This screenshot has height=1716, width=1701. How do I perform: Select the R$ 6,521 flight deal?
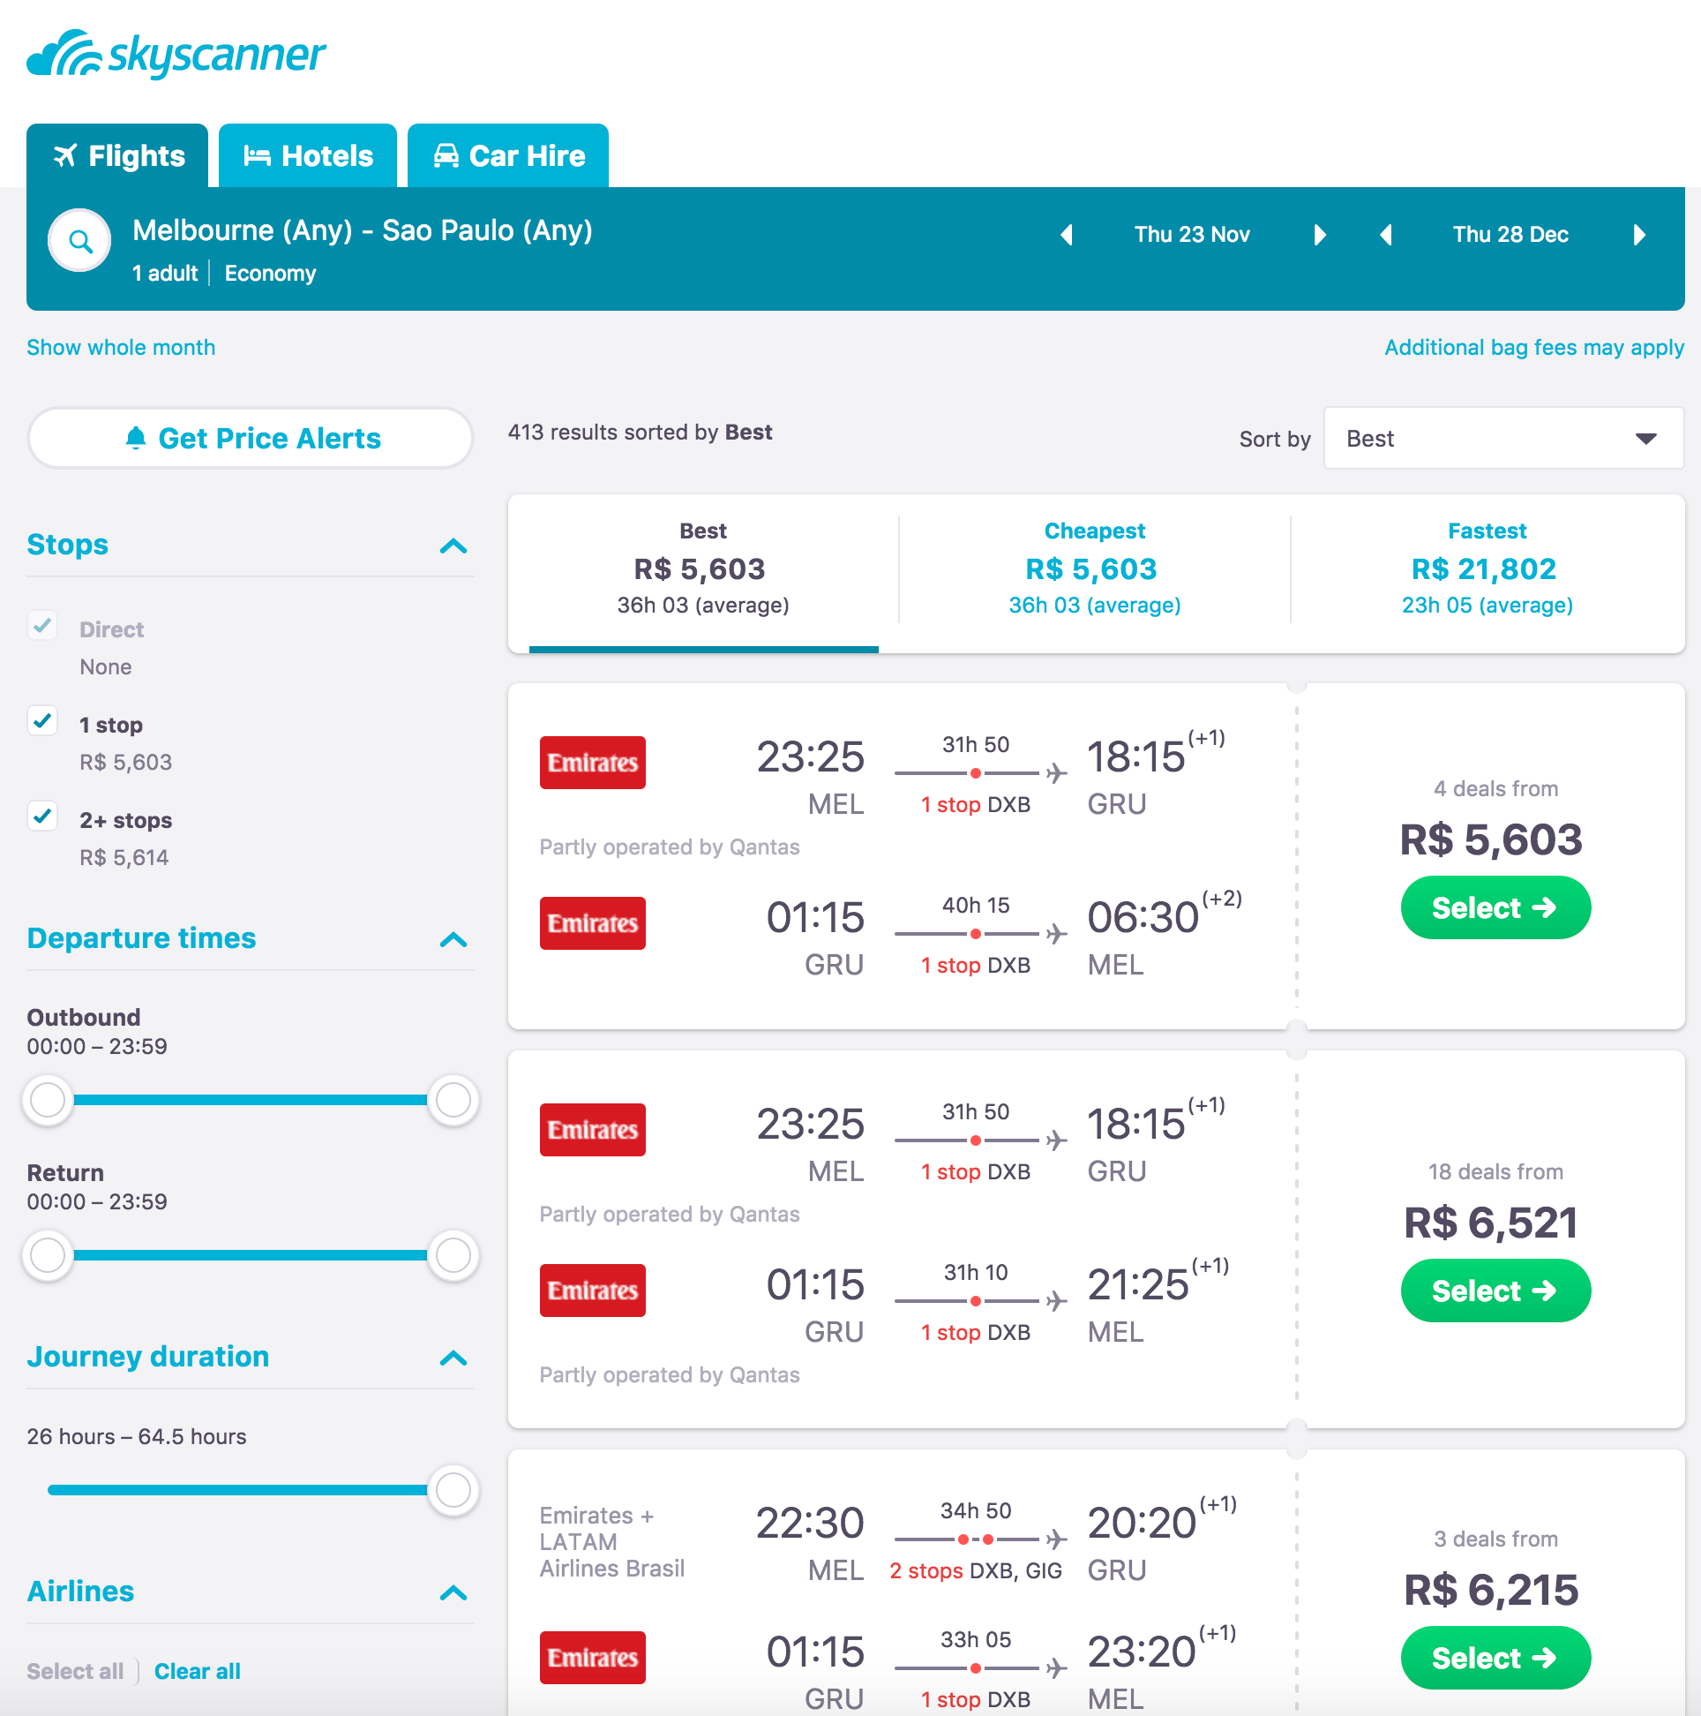click(x=1495, y=1290)
